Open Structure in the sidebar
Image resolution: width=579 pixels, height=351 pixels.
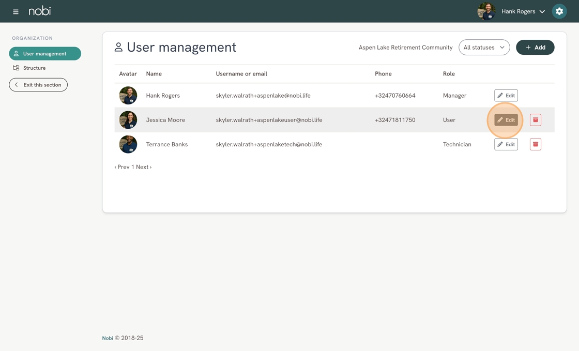click(34, 68)
